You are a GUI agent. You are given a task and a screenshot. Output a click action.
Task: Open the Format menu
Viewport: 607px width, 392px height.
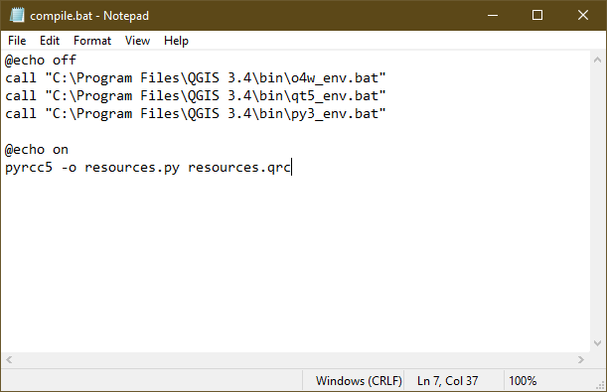click(92, 41)
